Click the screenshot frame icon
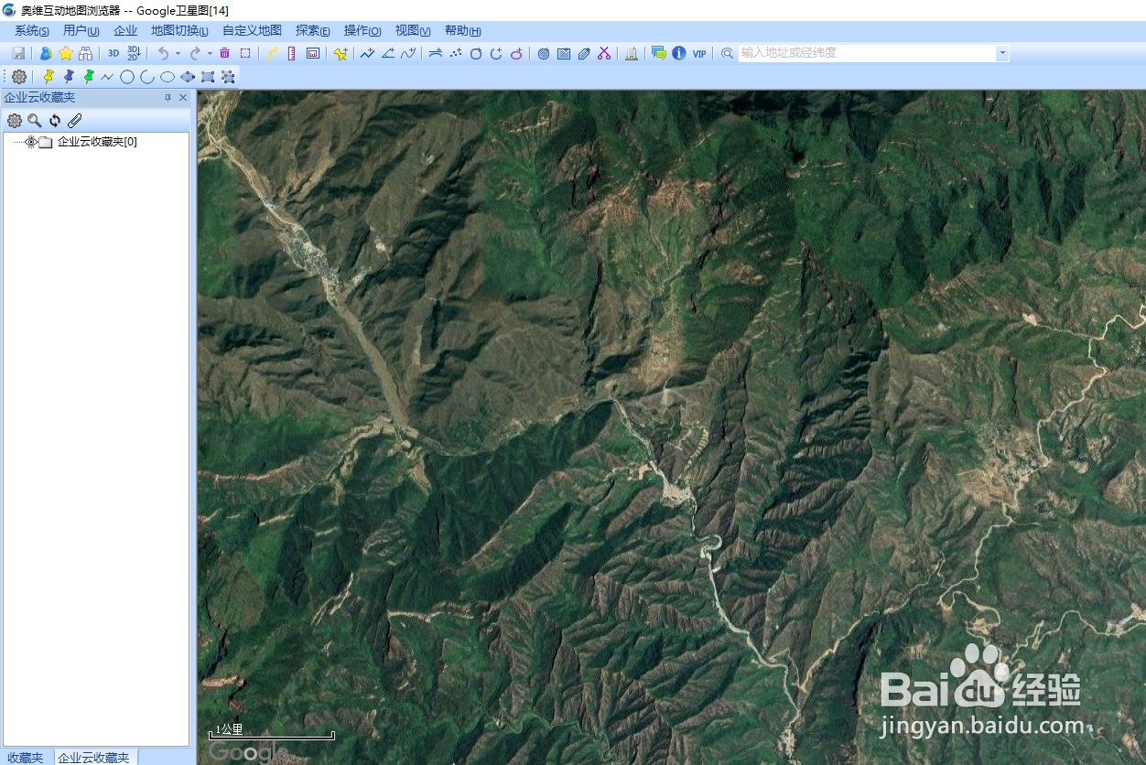The image size is (1146, 765). pos(312,54)
